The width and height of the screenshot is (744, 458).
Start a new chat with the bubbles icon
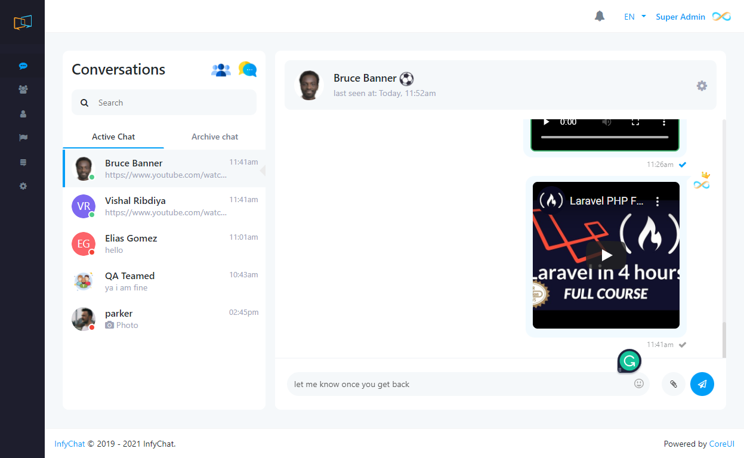[x=247, y=69]
